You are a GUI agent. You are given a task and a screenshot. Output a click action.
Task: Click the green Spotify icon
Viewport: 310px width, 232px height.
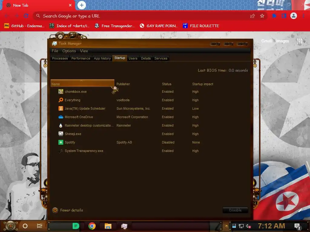click(x=61, y=142)
